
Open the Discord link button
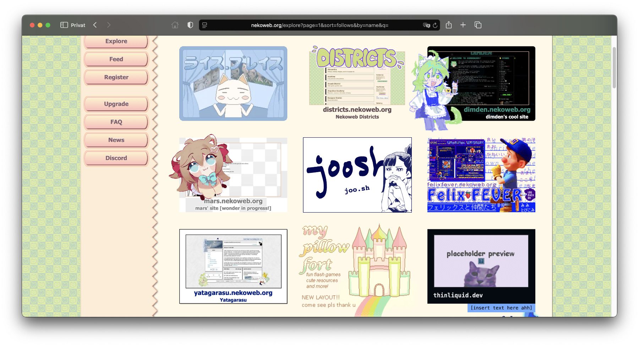(x=116, y=158)
